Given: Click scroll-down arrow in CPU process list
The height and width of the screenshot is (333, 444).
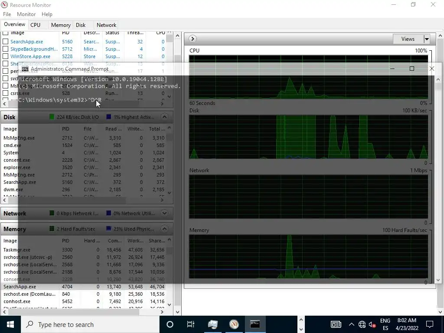Looking at the screenshot, I should (170, 97).
